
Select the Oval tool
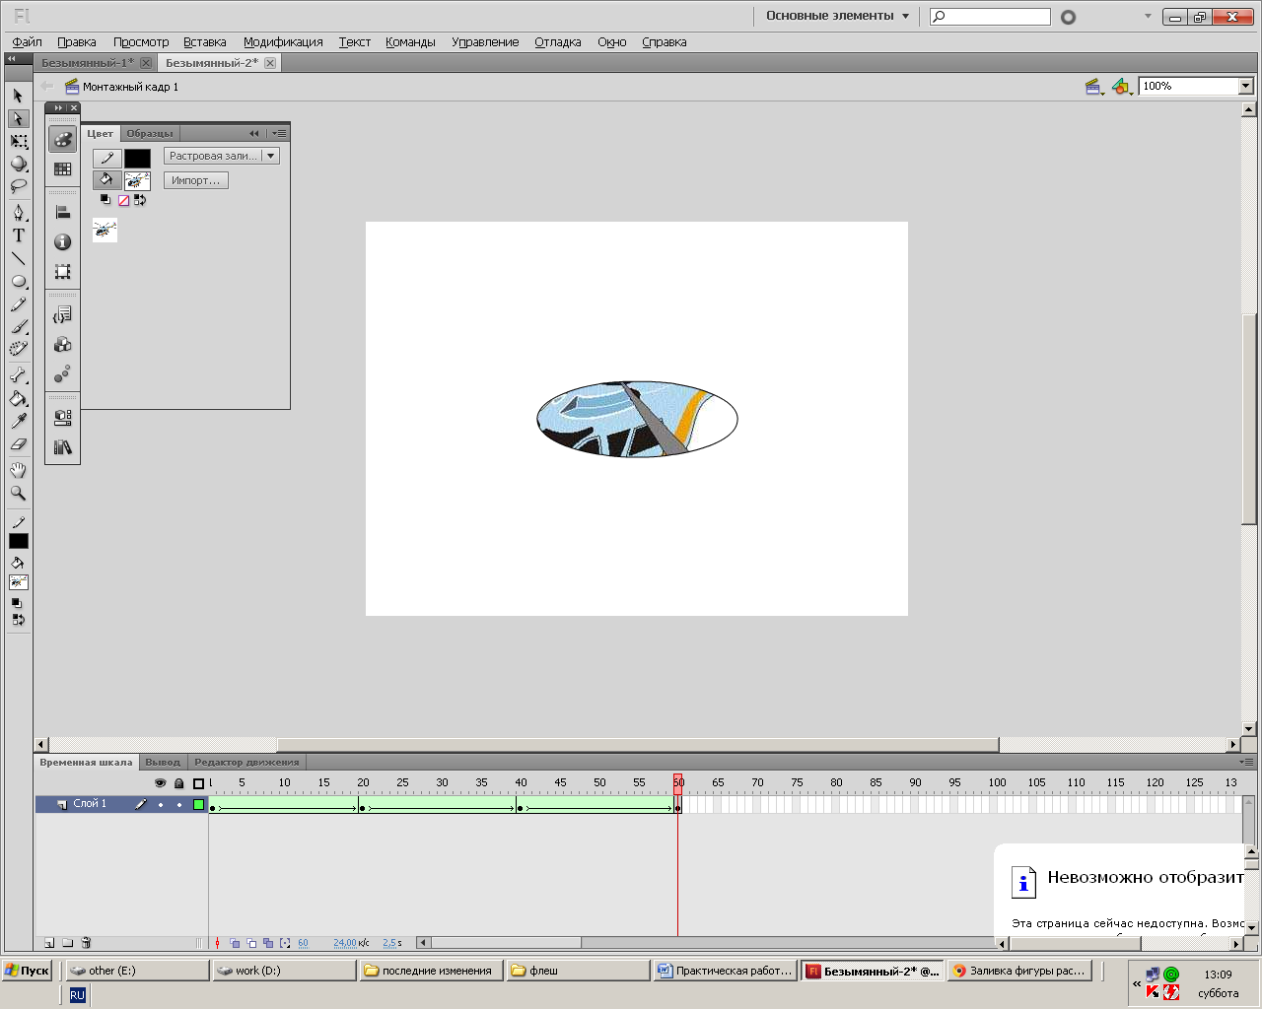[x=18, y=281]
